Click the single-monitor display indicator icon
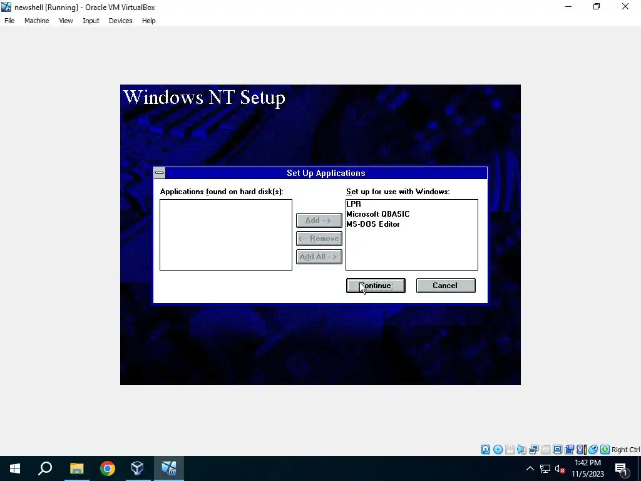 point(557,450)
